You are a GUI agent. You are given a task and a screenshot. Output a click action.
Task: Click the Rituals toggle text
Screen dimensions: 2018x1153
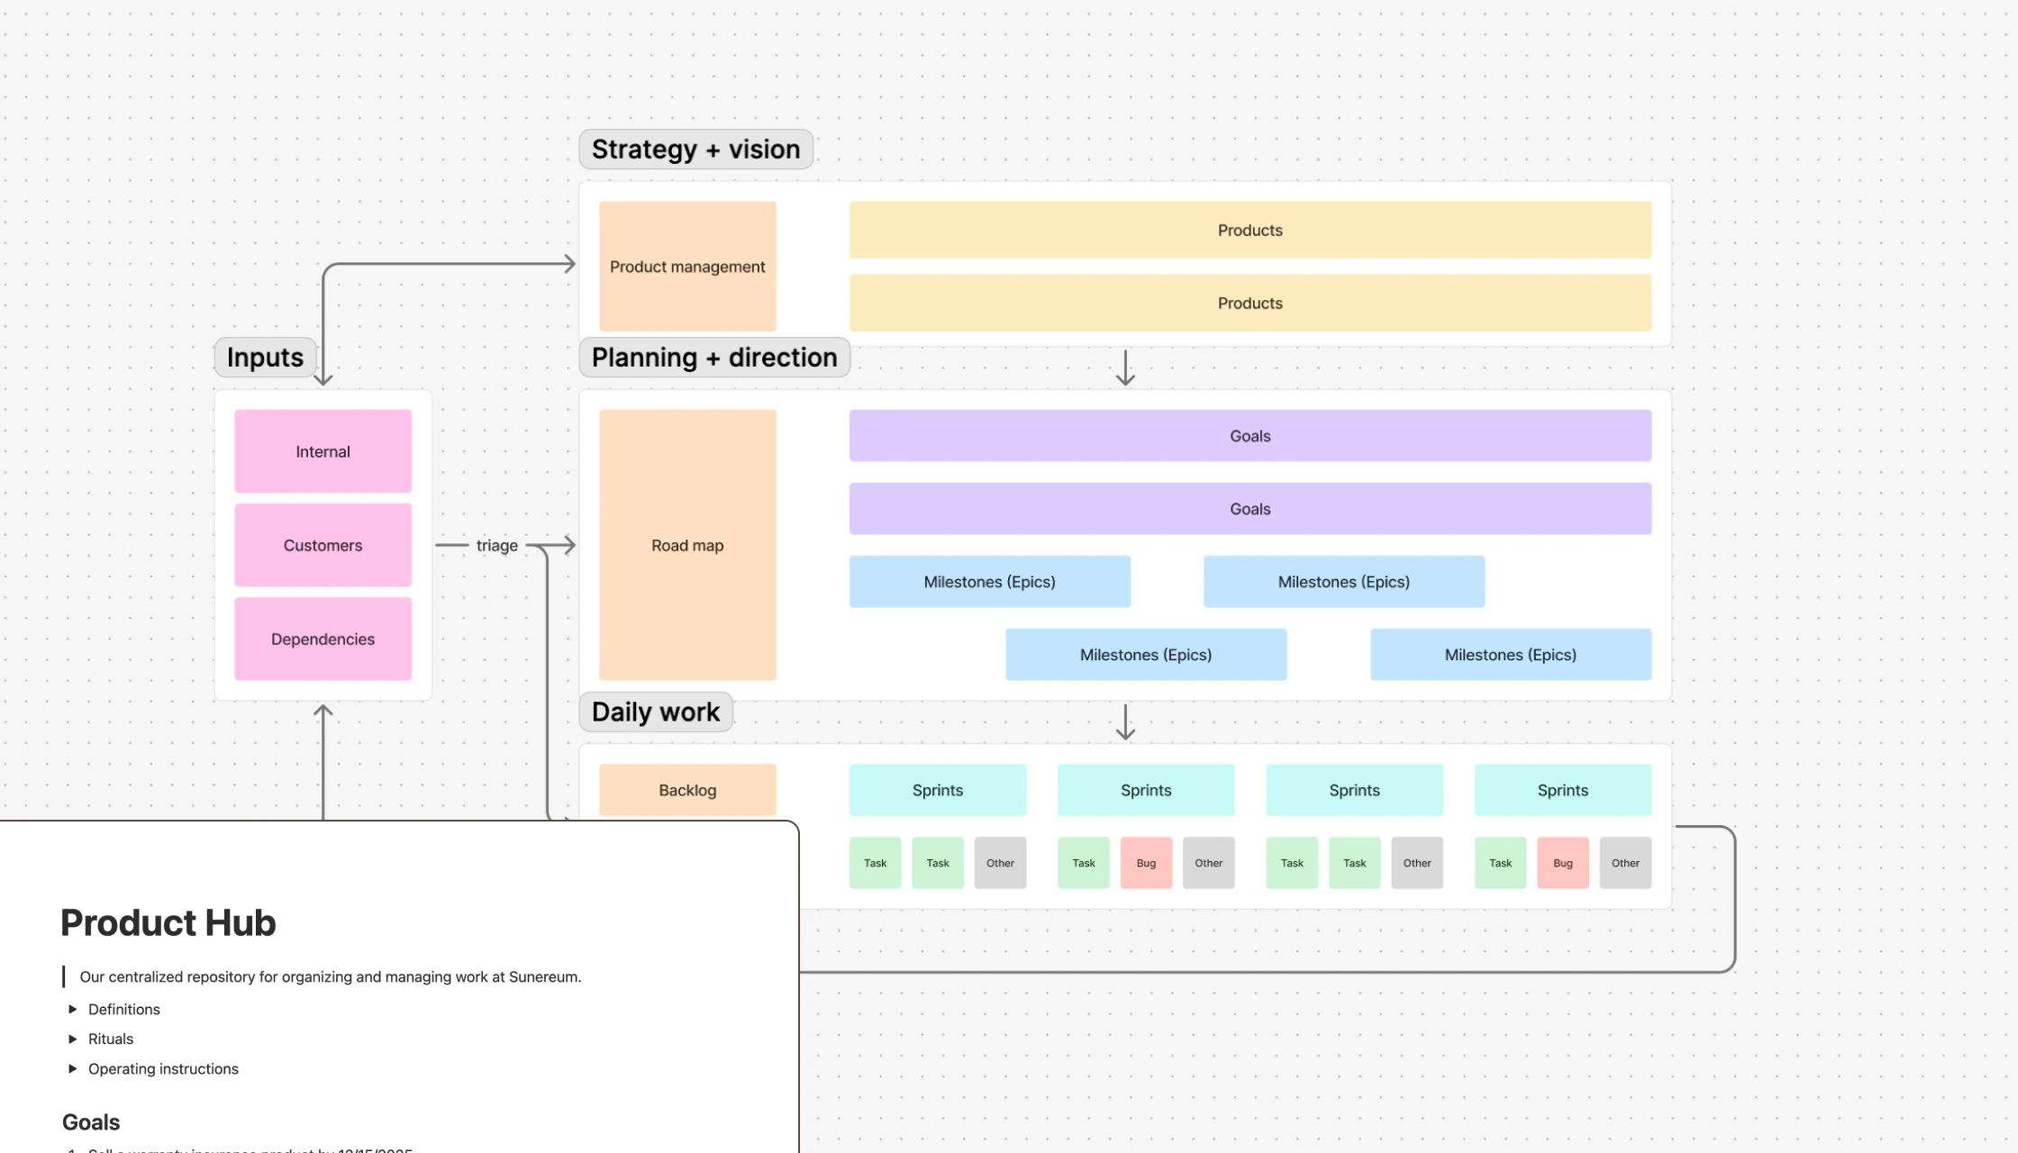click(x=111, y=1039)
